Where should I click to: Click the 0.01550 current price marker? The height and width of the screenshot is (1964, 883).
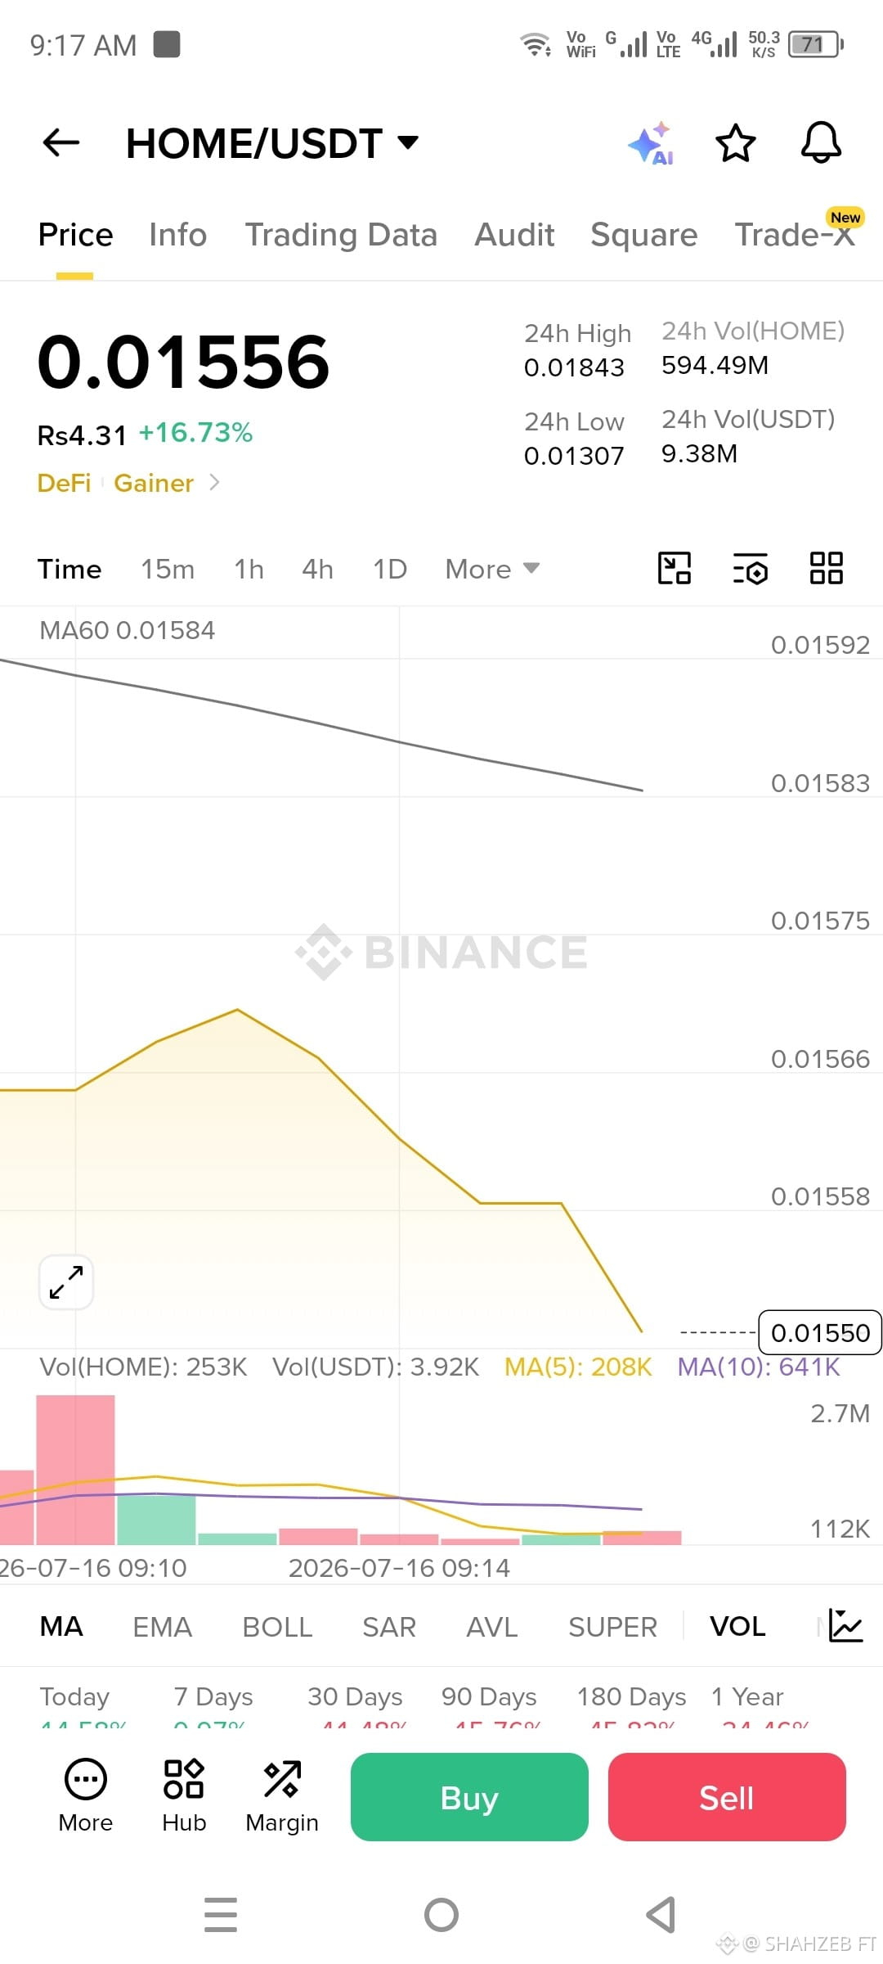pos(820,1333)
